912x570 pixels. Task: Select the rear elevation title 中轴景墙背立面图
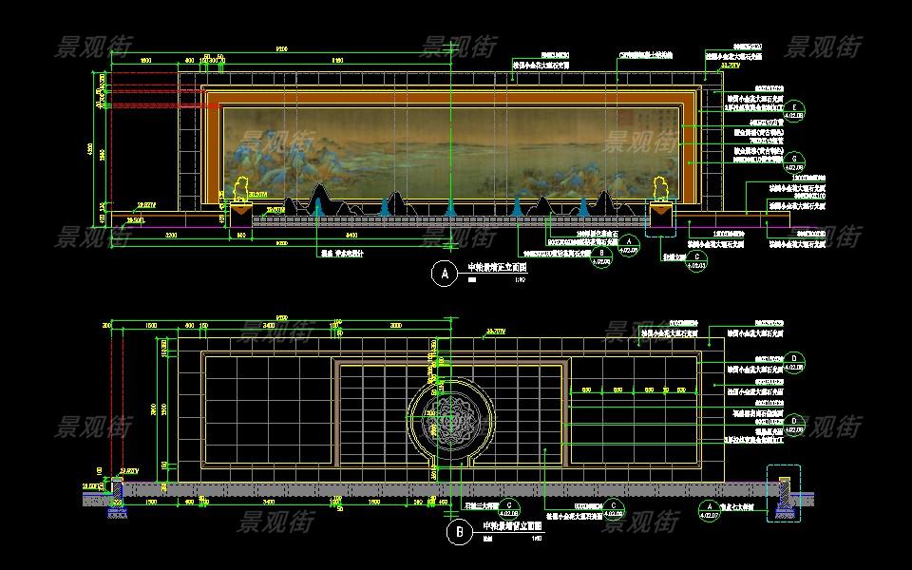(512, 525)
